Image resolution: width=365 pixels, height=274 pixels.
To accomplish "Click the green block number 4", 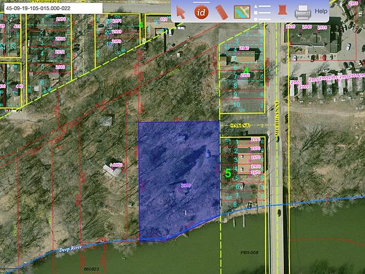I will pyautogui.click(x=246, y=70).
